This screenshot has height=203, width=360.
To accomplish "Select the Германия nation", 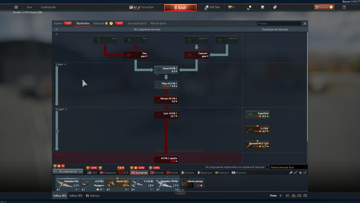I will click(x=108, y=173).
